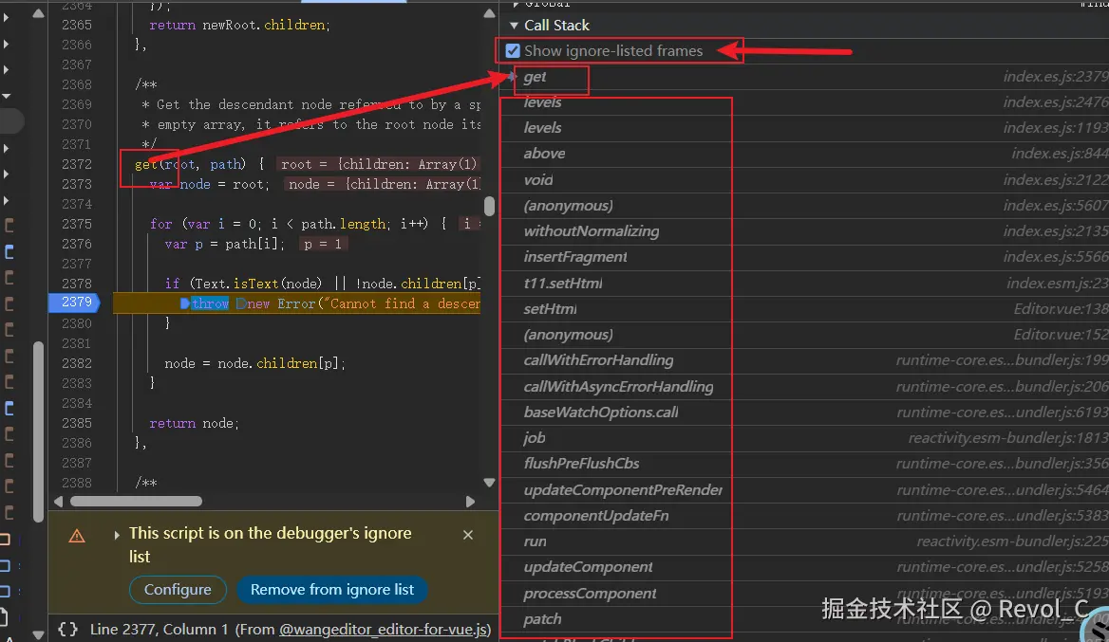Image resolution: width=1109 pixels, height=642 pixels.
Task: Select the get call stack frame
Action: 804,76
